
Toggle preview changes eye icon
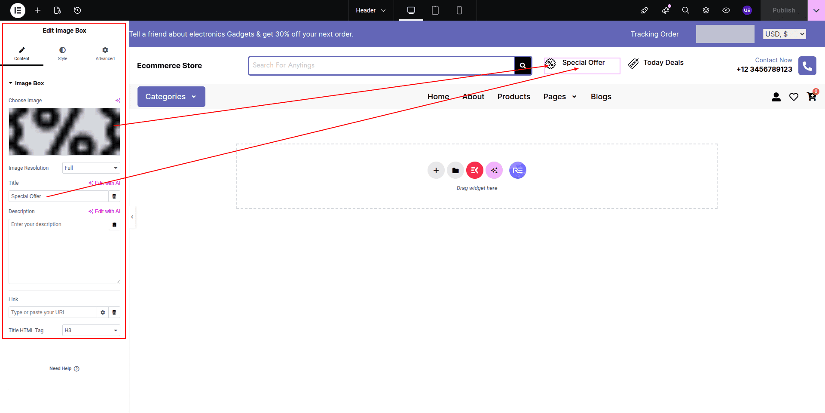pos(726,10)
